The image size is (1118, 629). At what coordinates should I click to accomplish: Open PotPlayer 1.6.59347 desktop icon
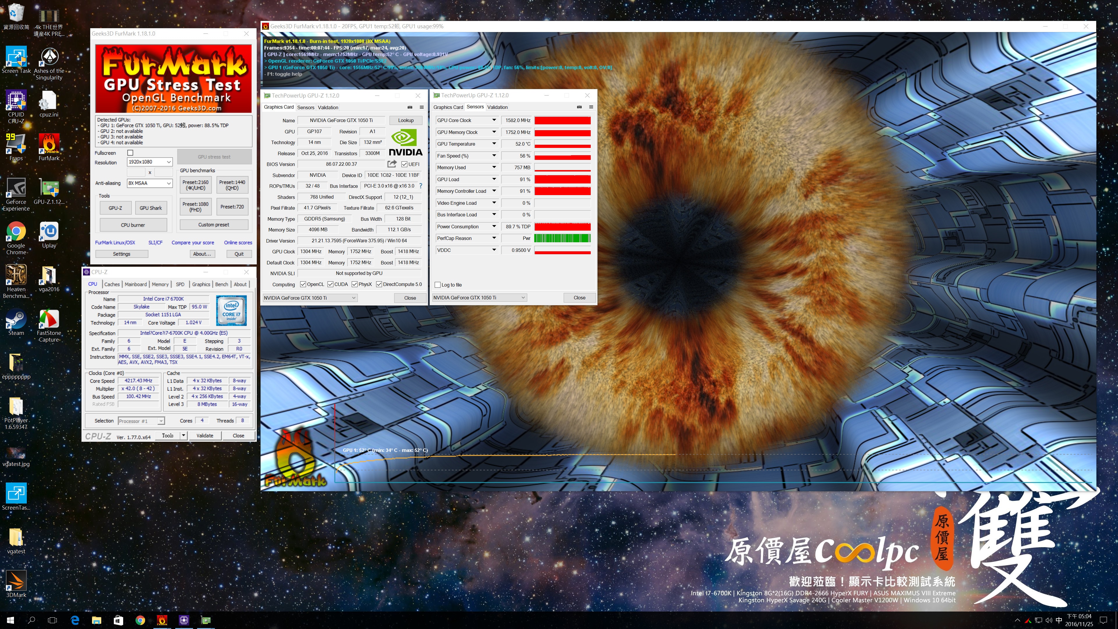16,413
